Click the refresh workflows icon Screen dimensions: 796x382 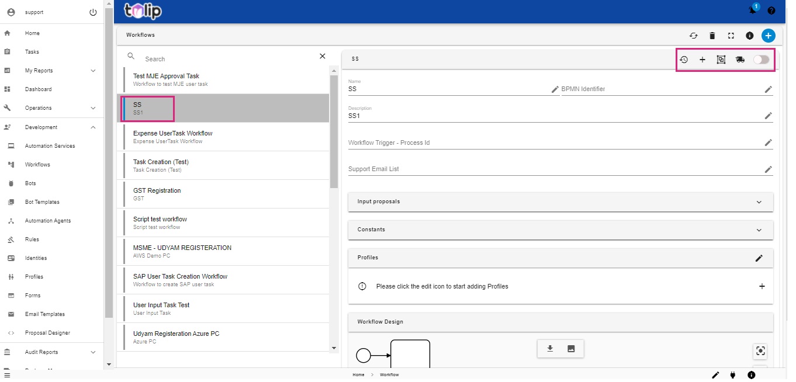pyautogui.click(x=694, y=36)
